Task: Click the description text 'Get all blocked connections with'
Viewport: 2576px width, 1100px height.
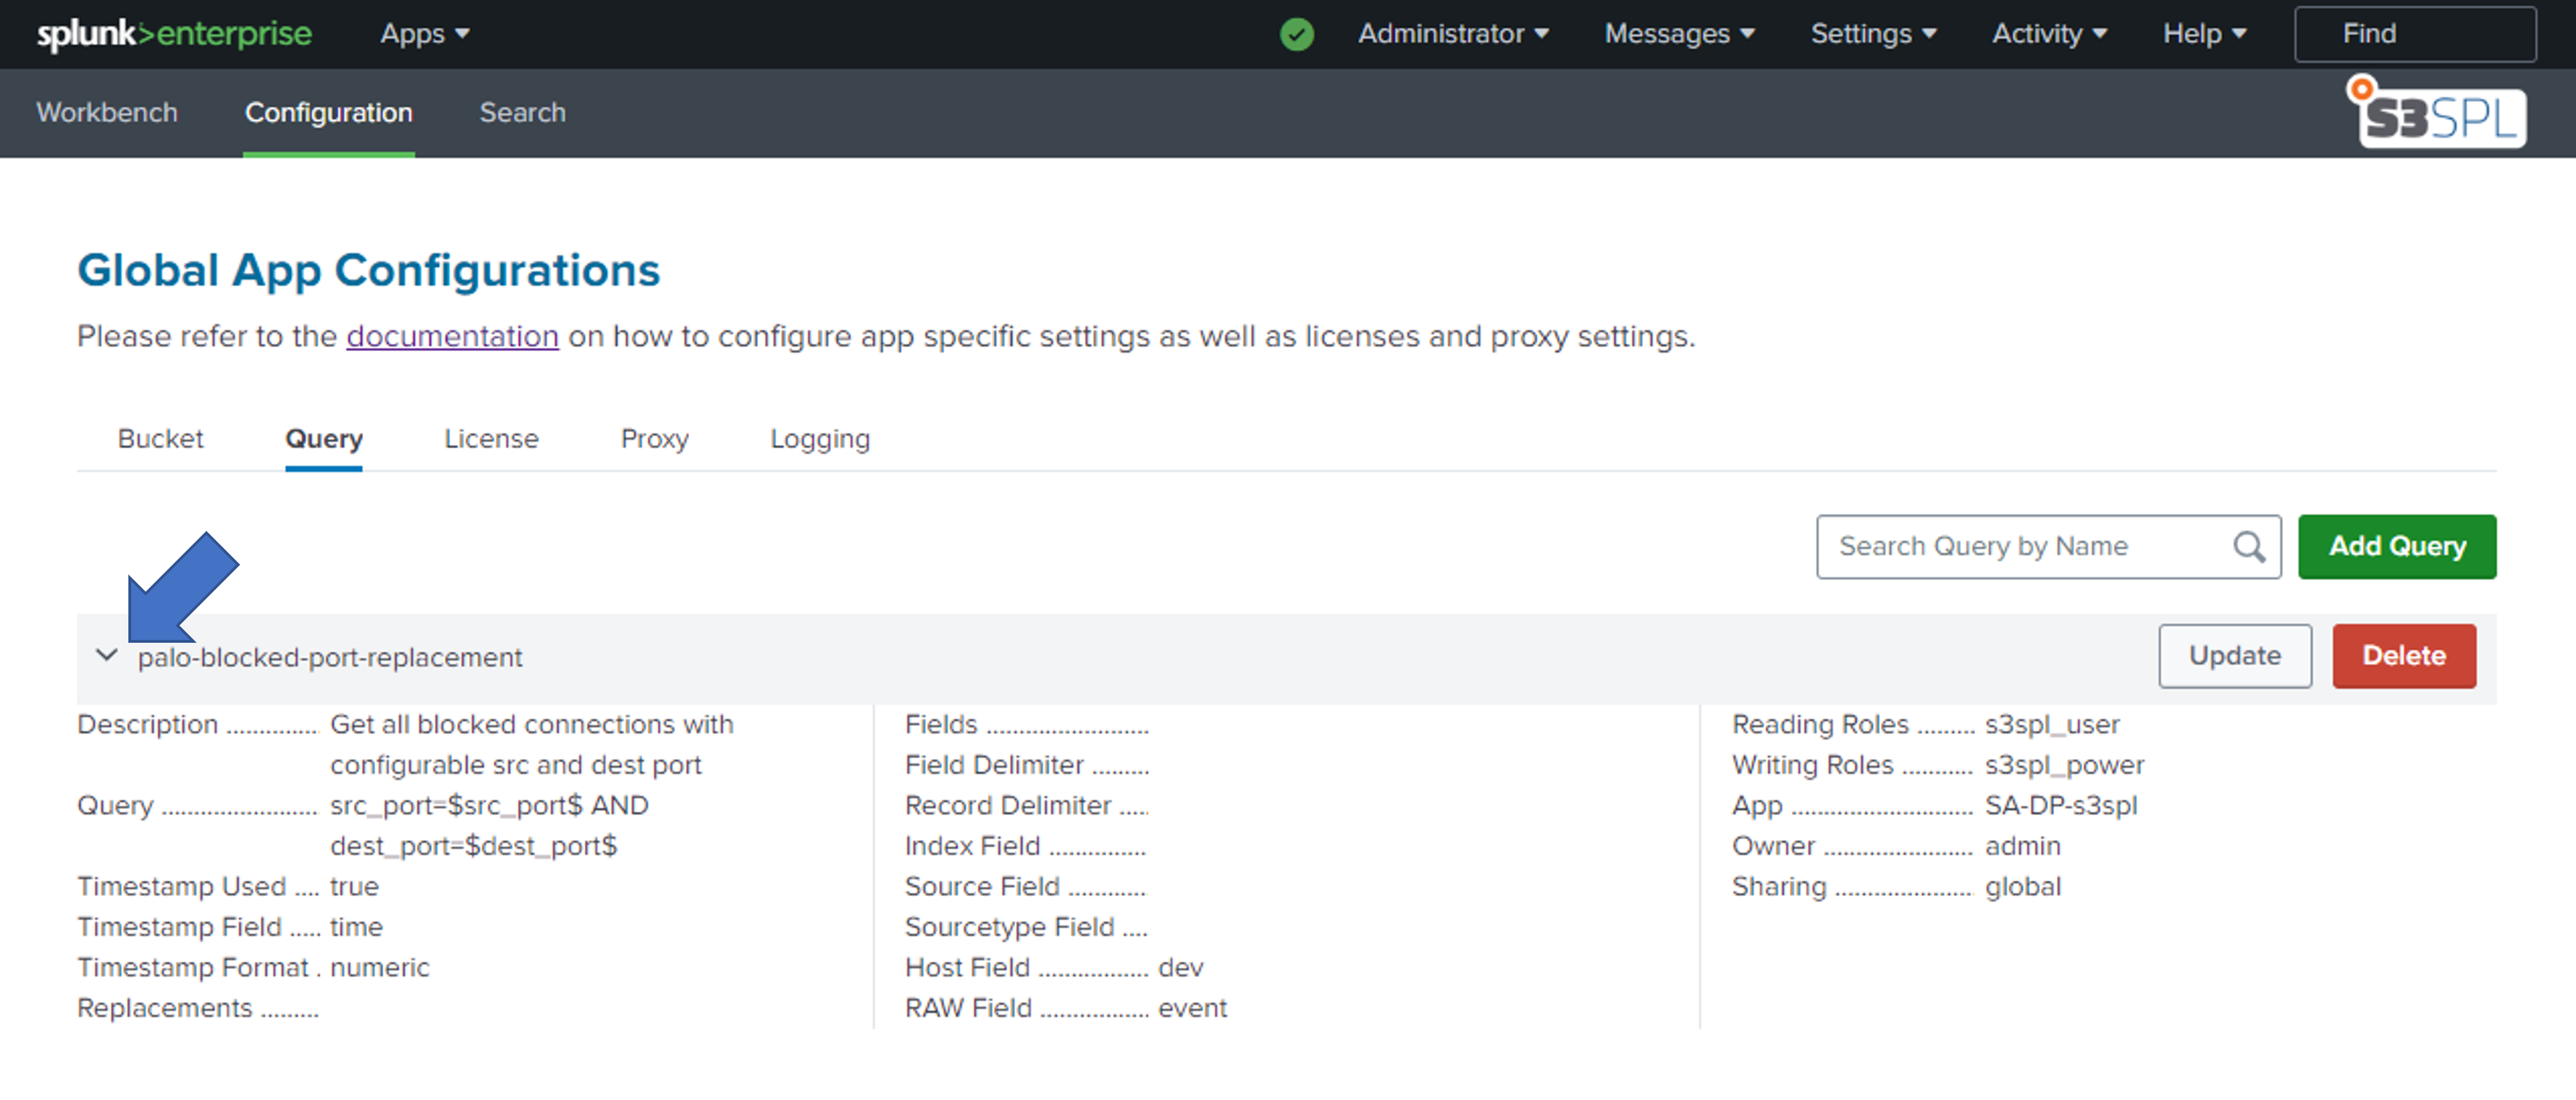Action: [x=531, y=725]
